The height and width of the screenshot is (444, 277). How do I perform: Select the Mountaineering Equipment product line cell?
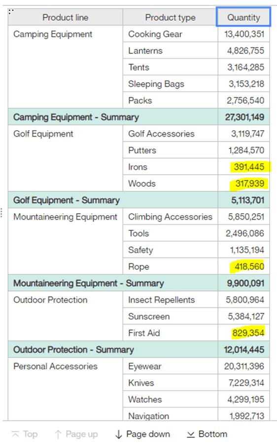click(x=66, y=241)
